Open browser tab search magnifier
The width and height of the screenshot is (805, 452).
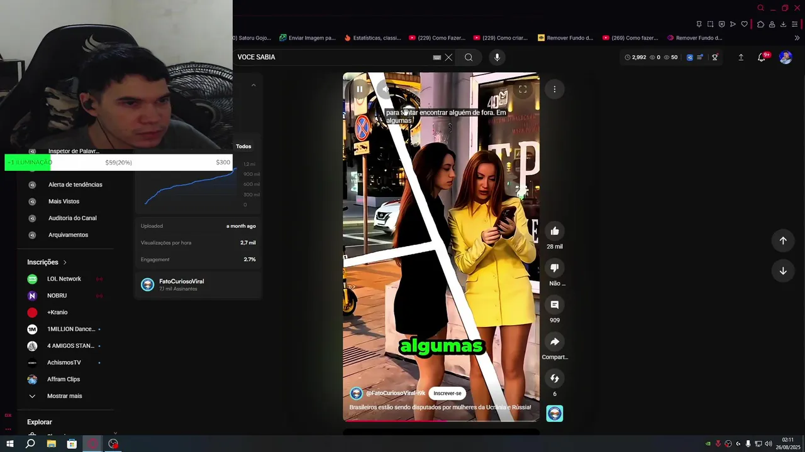[761, 8]
